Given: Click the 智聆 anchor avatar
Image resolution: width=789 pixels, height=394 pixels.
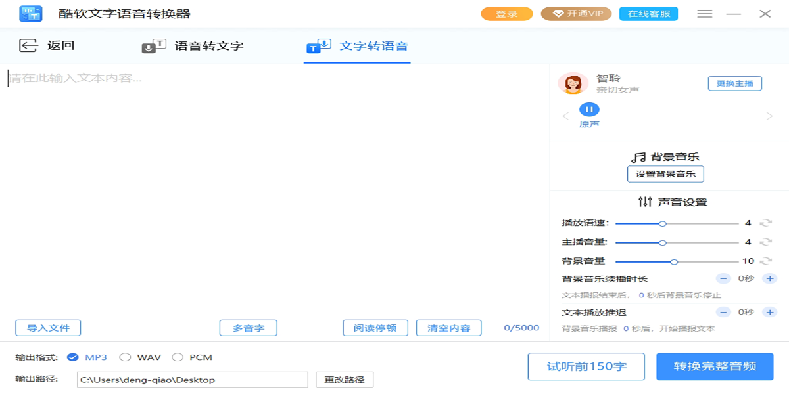Looking at the screenshot, I should coord(573,83).
